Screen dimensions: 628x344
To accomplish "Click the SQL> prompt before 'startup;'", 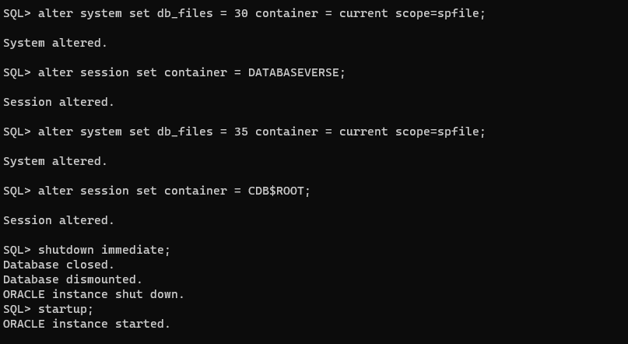I will [16, 309].
